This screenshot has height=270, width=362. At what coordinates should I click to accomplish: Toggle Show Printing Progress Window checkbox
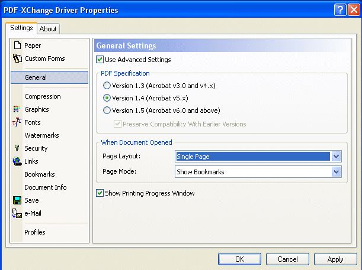click(x=100, y=193)
